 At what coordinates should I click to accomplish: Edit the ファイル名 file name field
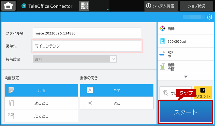click(x=87, y=33)
